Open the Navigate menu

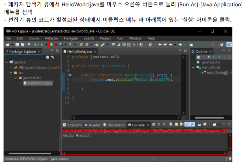click(x=71, y=38)
